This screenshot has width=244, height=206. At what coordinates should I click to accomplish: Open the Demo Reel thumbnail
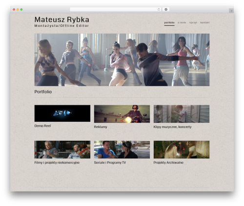62,113
